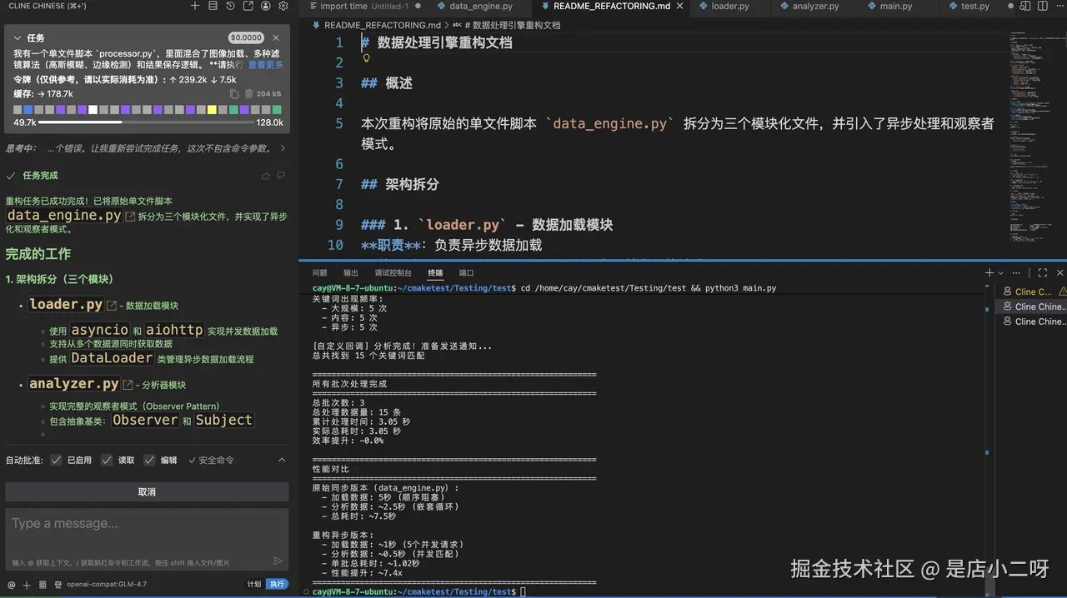
Task: Open loader.py link icon in Cline chat
Action: pyautogui.click(x=111, y=306)
